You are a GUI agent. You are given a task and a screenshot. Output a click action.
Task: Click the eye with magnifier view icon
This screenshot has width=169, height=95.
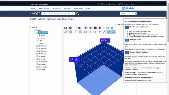[x=79, y=28]
